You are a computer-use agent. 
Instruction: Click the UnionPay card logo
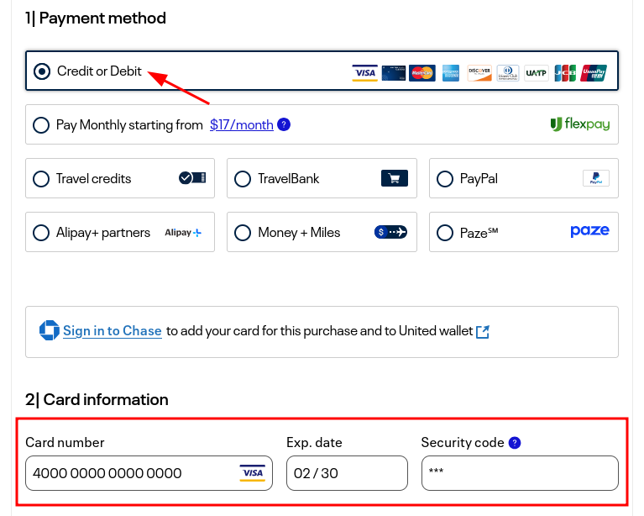click(594, 73)
